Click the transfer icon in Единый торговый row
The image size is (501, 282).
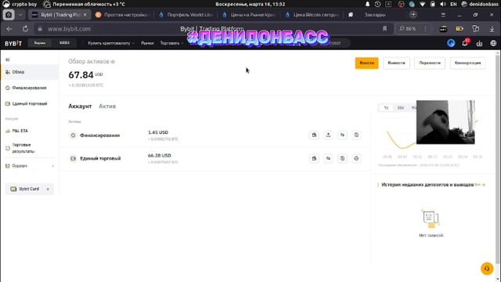tap(328, 158)
